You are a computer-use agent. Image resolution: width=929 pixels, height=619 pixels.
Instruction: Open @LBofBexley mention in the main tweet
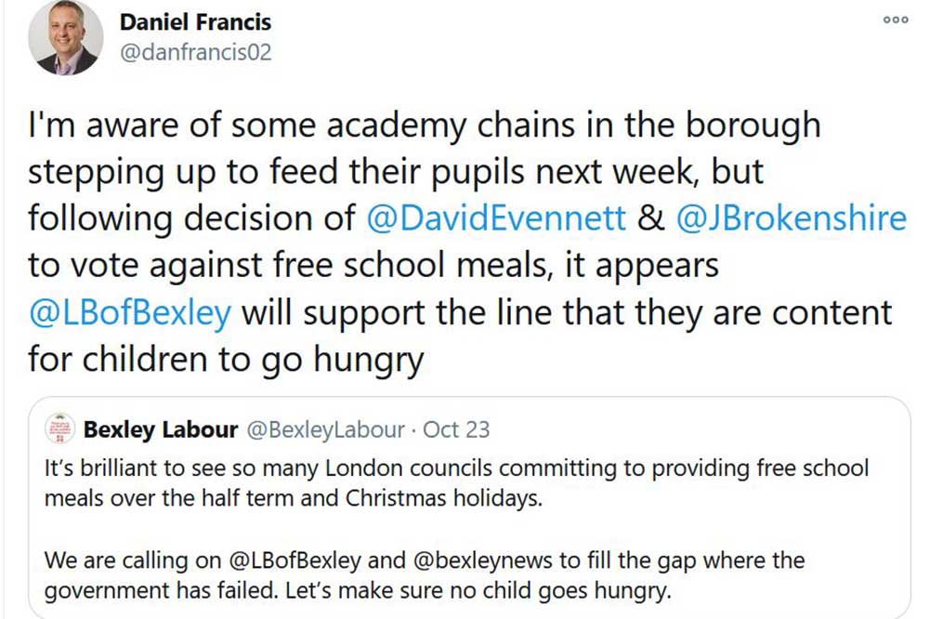coord(128,312)
